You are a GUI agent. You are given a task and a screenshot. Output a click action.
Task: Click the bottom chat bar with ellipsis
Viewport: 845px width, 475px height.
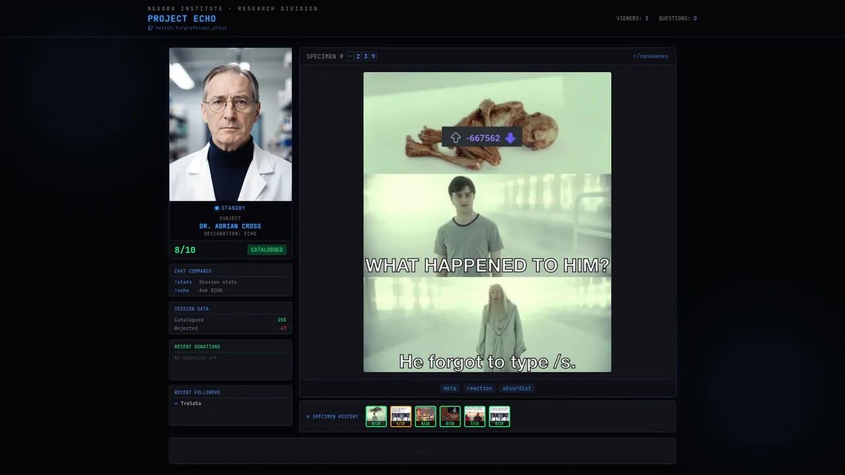pyautogui.click(x=422, y=451)
